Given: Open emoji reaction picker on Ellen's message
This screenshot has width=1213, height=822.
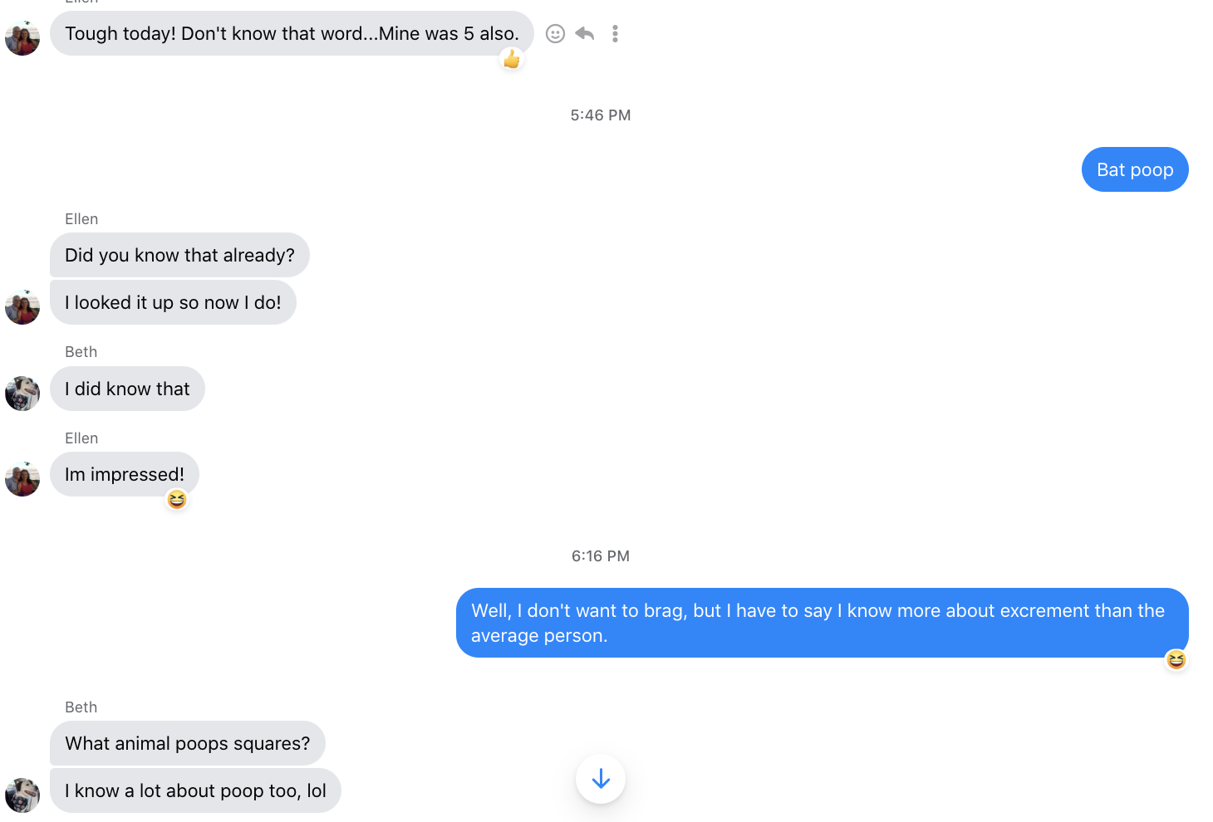Looking at the screenshot, I should pyautogui.click(x=555, y=33).
